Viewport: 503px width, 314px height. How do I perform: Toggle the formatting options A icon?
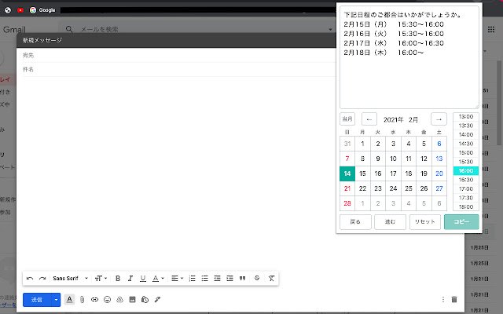(x=69, y=300)
